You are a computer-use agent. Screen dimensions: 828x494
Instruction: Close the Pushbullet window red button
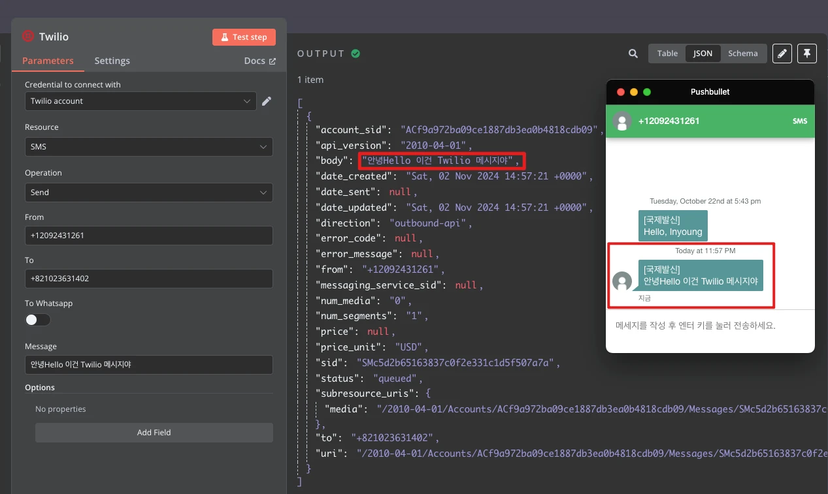621,92
